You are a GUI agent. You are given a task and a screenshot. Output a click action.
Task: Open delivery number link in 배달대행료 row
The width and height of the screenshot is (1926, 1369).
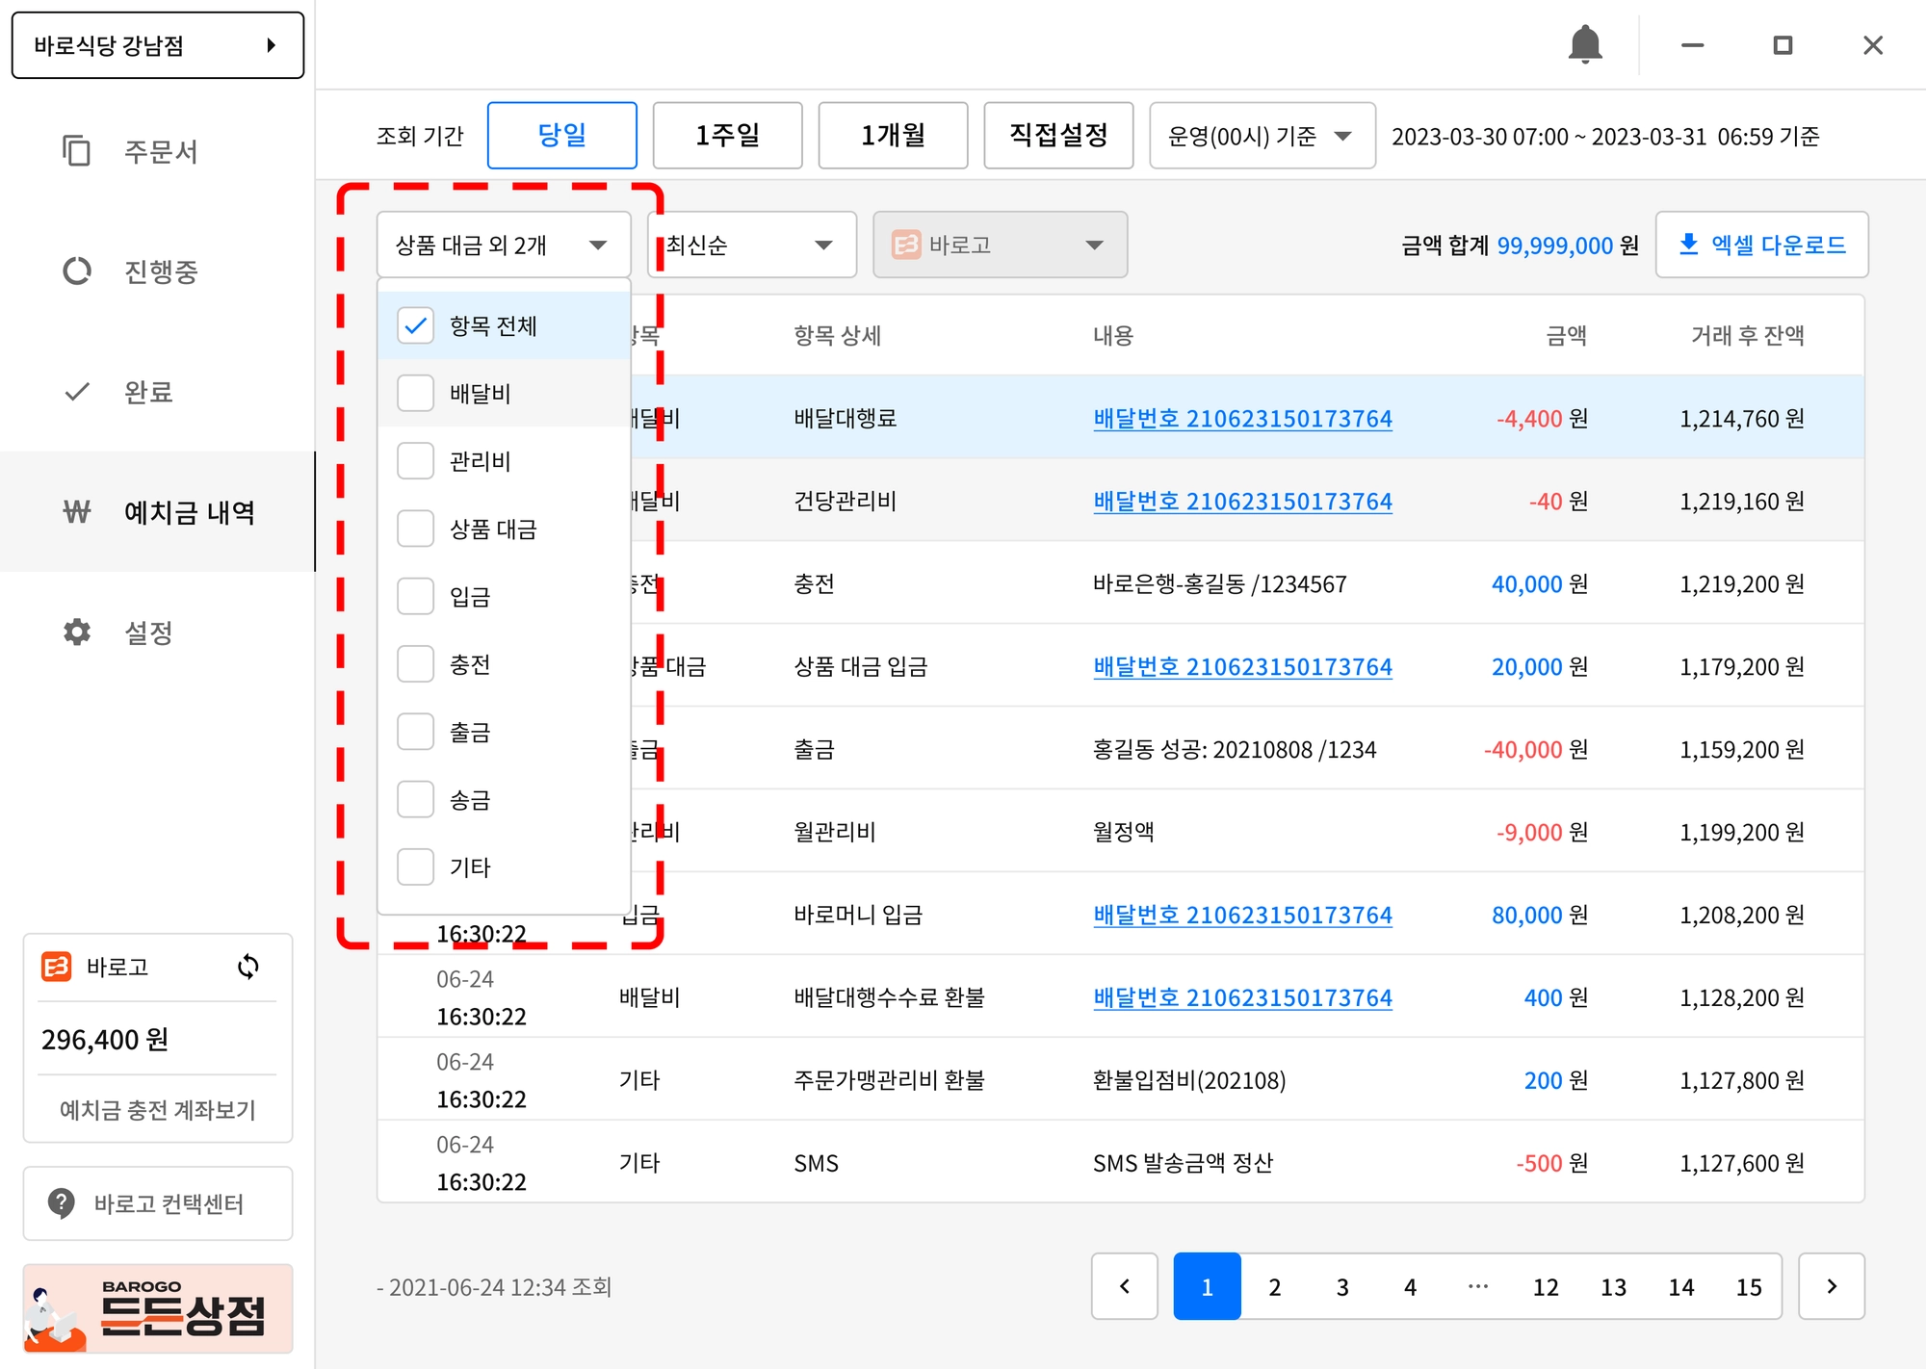(x=1242, y=419)
